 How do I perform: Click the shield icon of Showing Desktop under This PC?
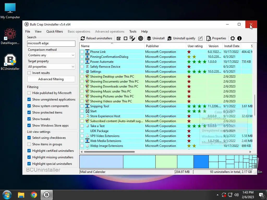coord(87,77)
